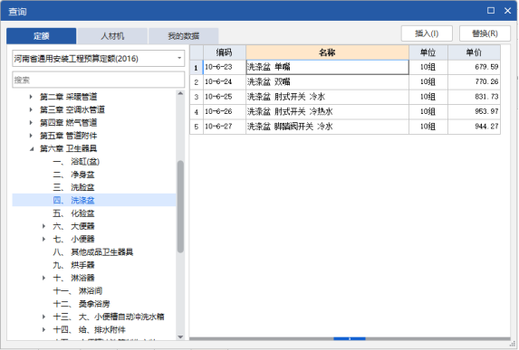Click the 单位 column header
Viewport: 519px width, 350px height.
coord(428,52)
